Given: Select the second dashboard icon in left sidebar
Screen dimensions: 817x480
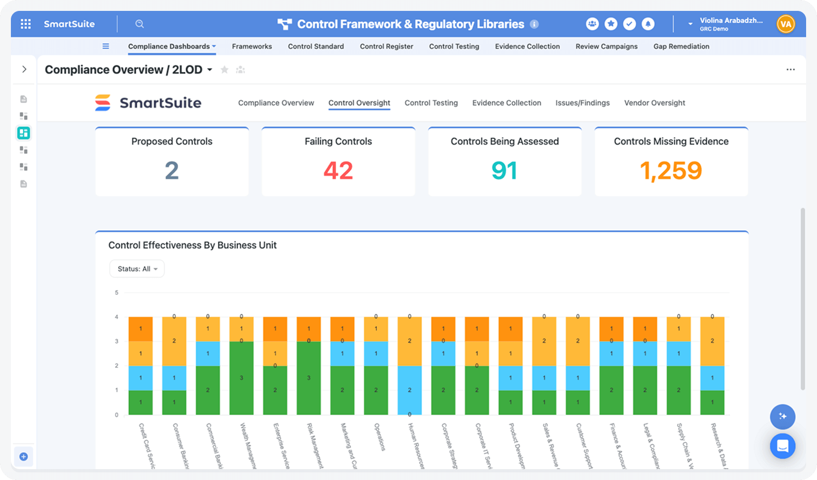Looking at the screenshot, I should pyautogui.click(x=23, y=116).
